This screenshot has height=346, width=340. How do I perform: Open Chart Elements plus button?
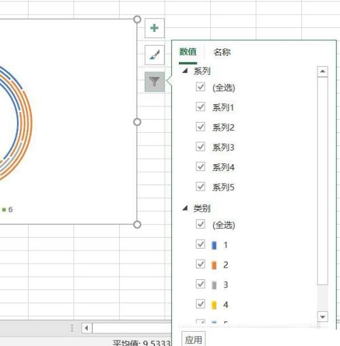click(x=154, y=28)
